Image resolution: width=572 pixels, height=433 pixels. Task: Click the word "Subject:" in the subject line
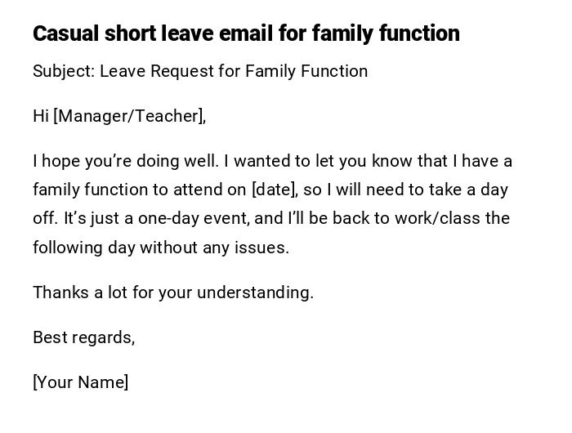point(63,71)
